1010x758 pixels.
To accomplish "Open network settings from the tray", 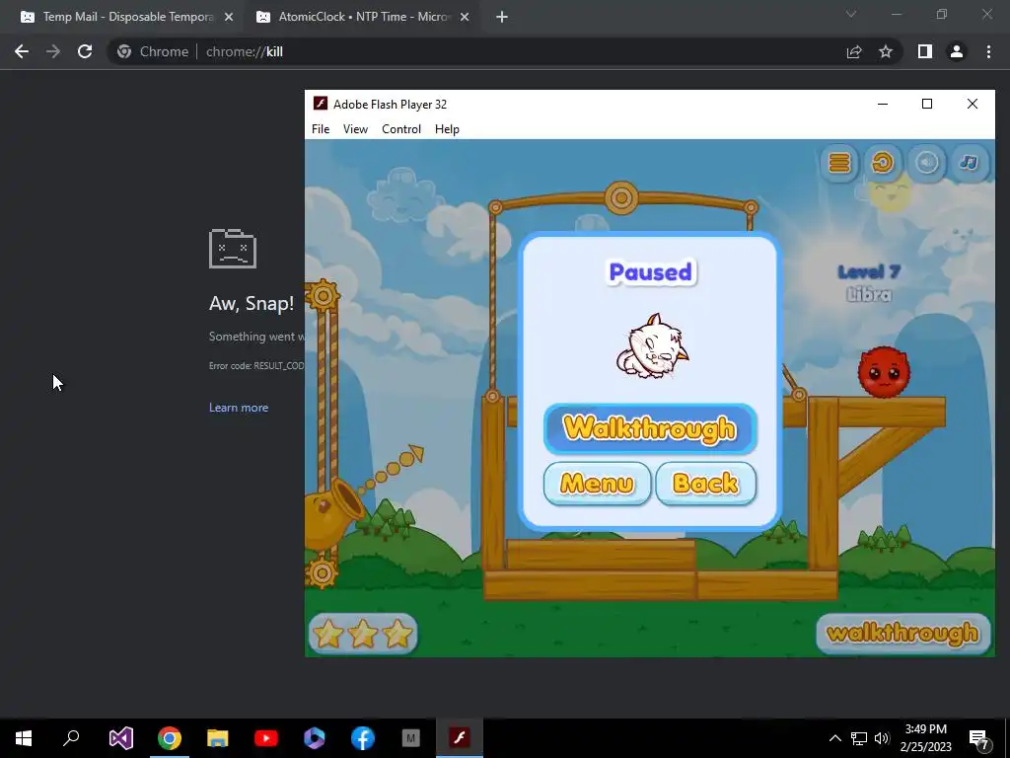I will click(859, 738).
